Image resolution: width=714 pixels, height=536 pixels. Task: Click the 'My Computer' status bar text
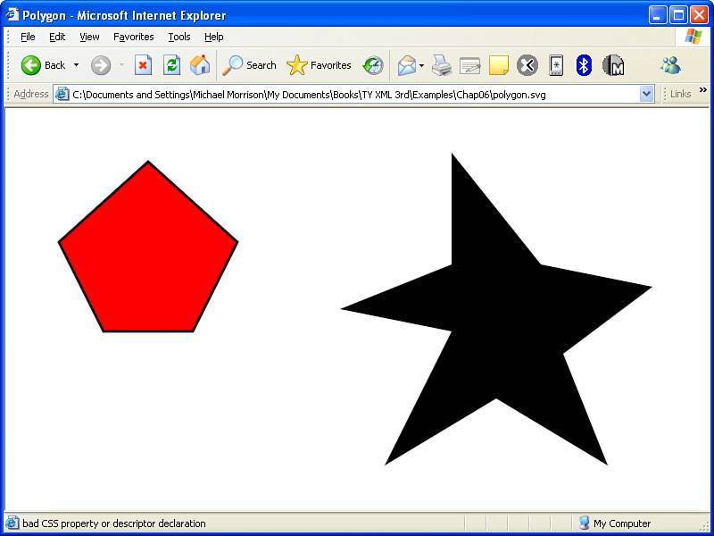coord(622,523)
